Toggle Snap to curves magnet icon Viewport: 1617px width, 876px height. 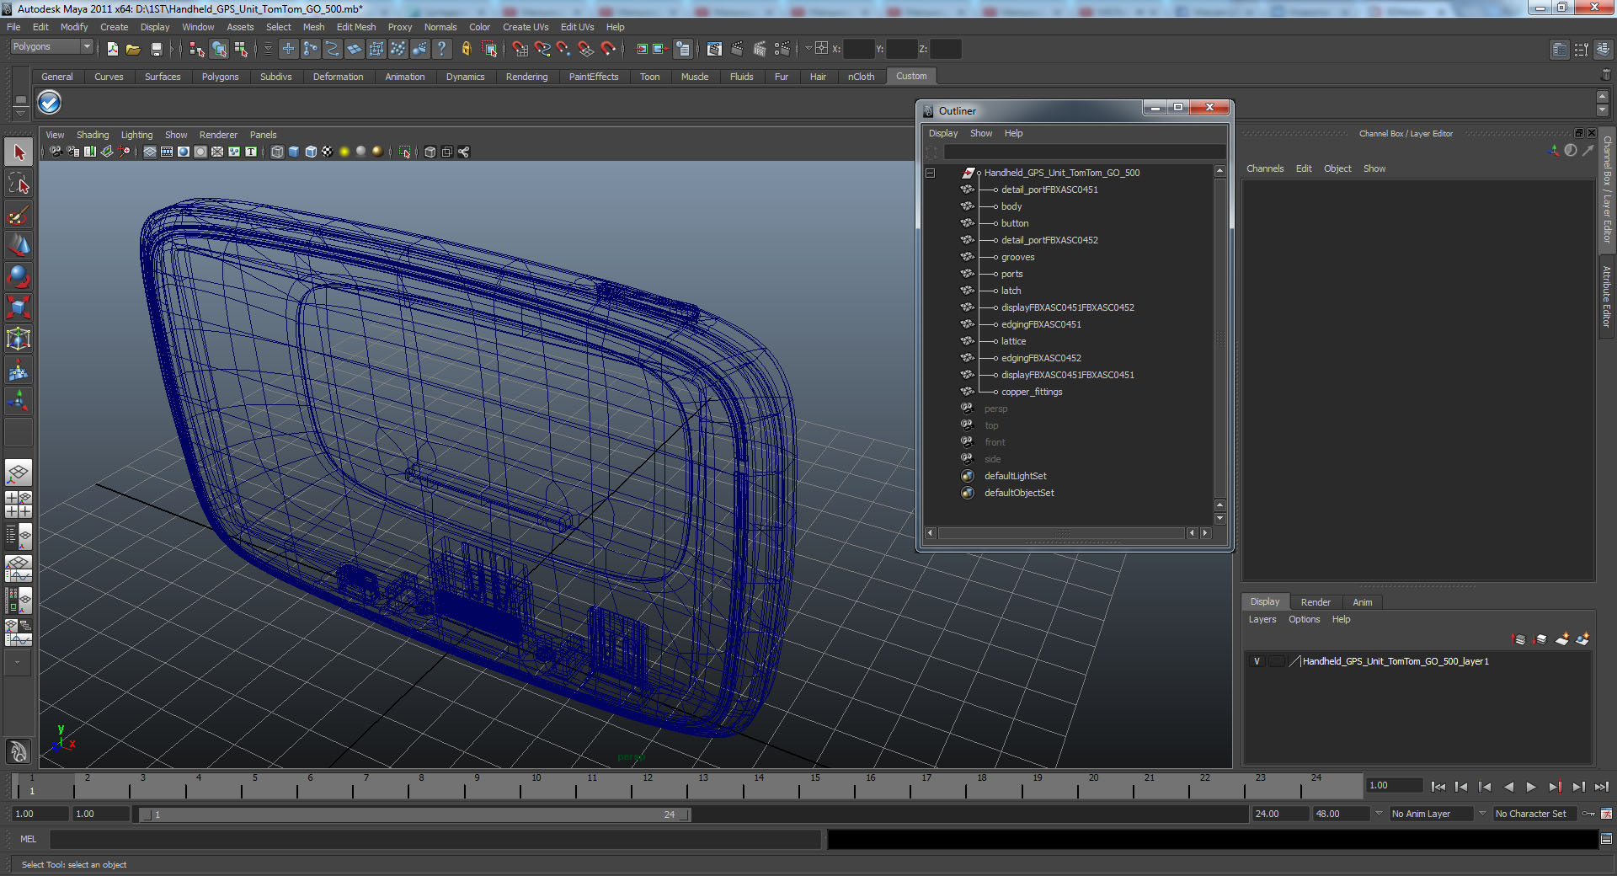542,49
